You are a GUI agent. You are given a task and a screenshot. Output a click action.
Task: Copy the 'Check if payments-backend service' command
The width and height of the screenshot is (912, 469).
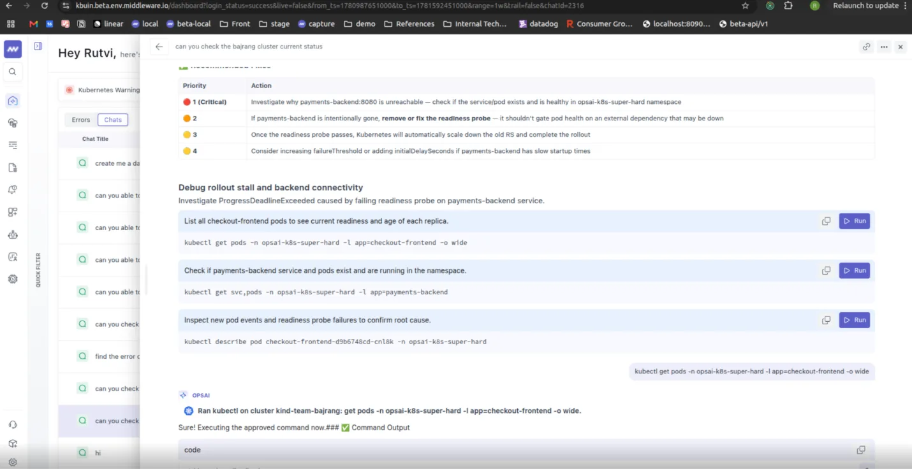(x=826, y=271)
